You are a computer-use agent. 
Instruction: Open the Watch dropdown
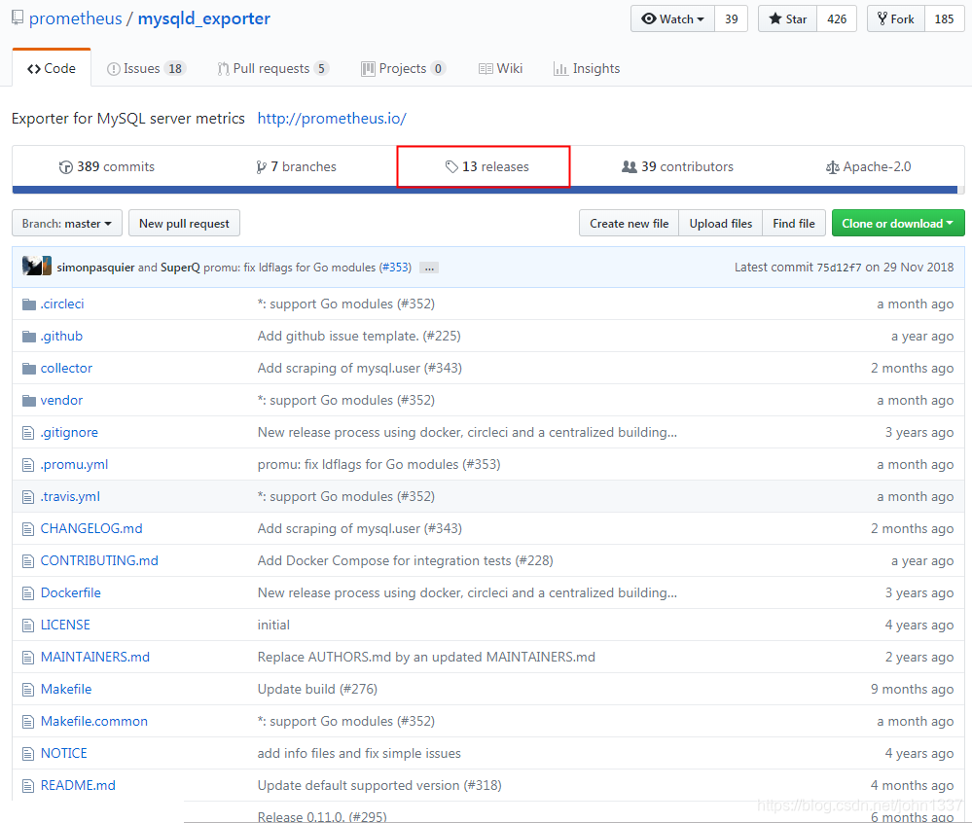coord(672,18)
